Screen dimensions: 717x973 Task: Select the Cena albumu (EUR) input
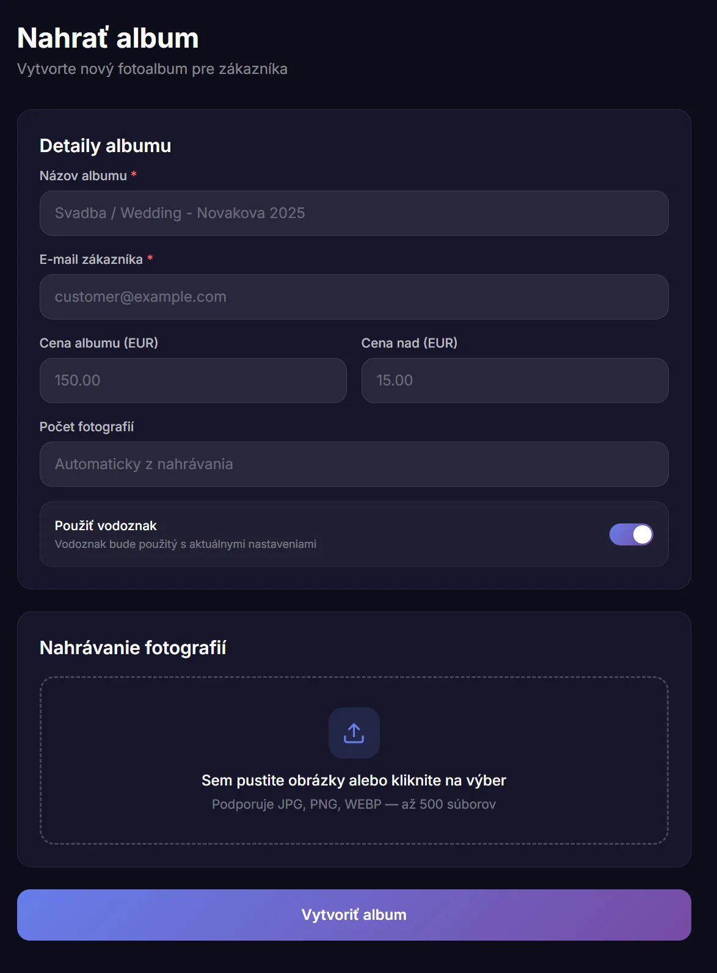(x=193, y=381)
